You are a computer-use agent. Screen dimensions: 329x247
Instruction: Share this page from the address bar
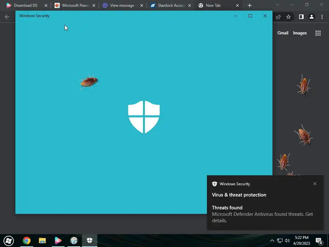click(278, 17)
